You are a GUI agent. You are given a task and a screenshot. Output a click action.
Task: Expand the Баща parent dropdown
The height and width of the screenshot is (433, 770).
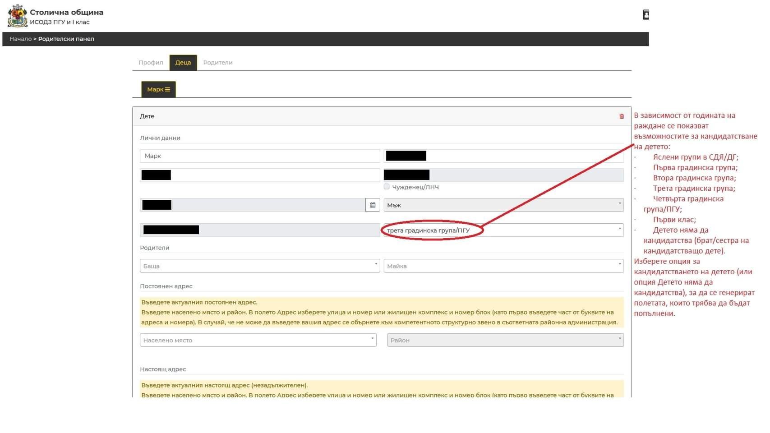tap(260, 266)
